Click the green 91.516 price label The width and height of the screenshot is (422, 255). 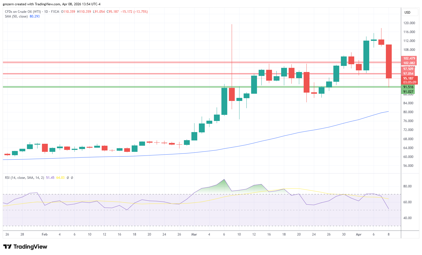tap(408, 87)
